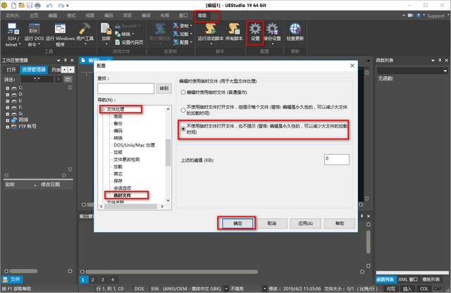Viewport: 451px width, 293px height.
Task: Select 'DOS/Unix/Mac 处理' in navigation tree
Action: pos(134,145)
